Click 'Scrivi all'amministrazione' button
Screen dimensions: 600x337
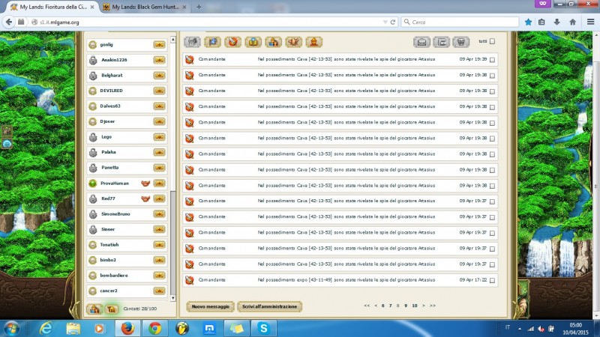coord(269,306)
